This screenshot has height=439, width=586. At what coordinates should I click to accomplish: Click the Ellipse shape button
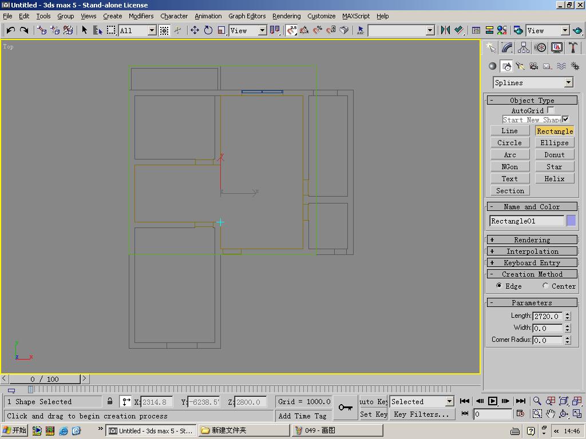tap(554, 143)
